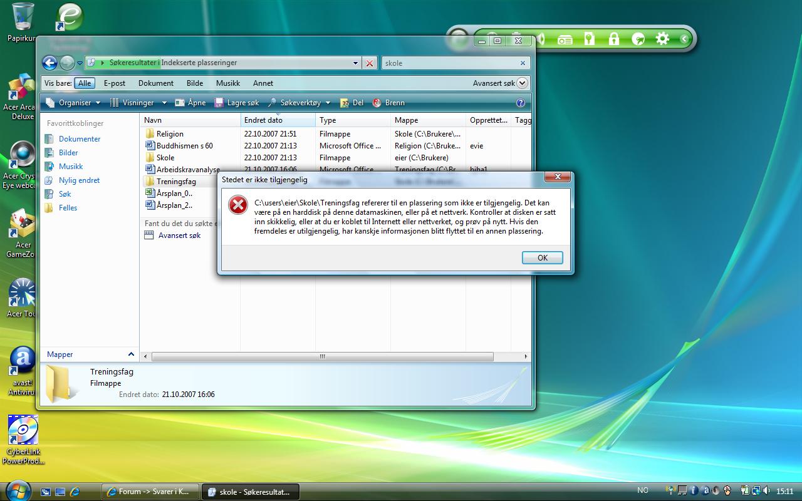Click the red X stop-search button
Viewport: 802px width, 501px height.
[370, 63]
